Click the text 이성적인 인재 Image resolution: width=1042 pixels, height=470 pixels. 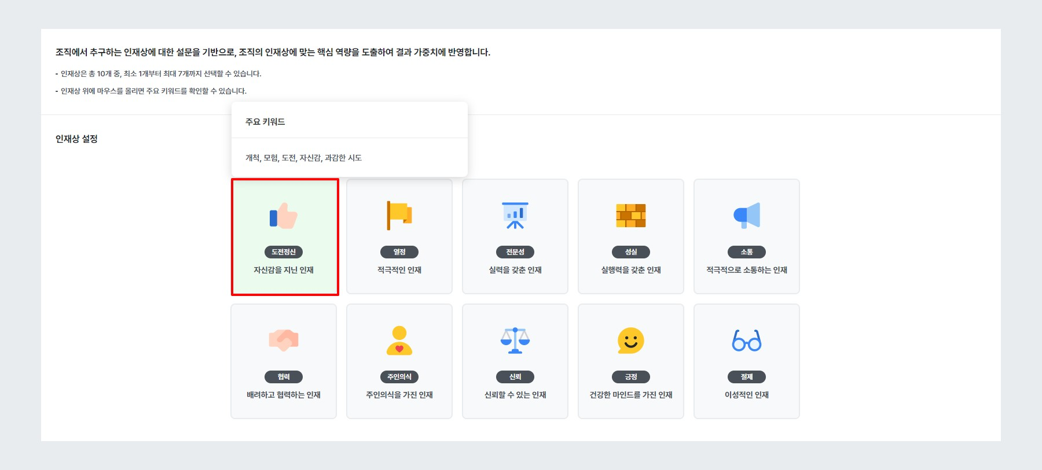coord(747,395)
